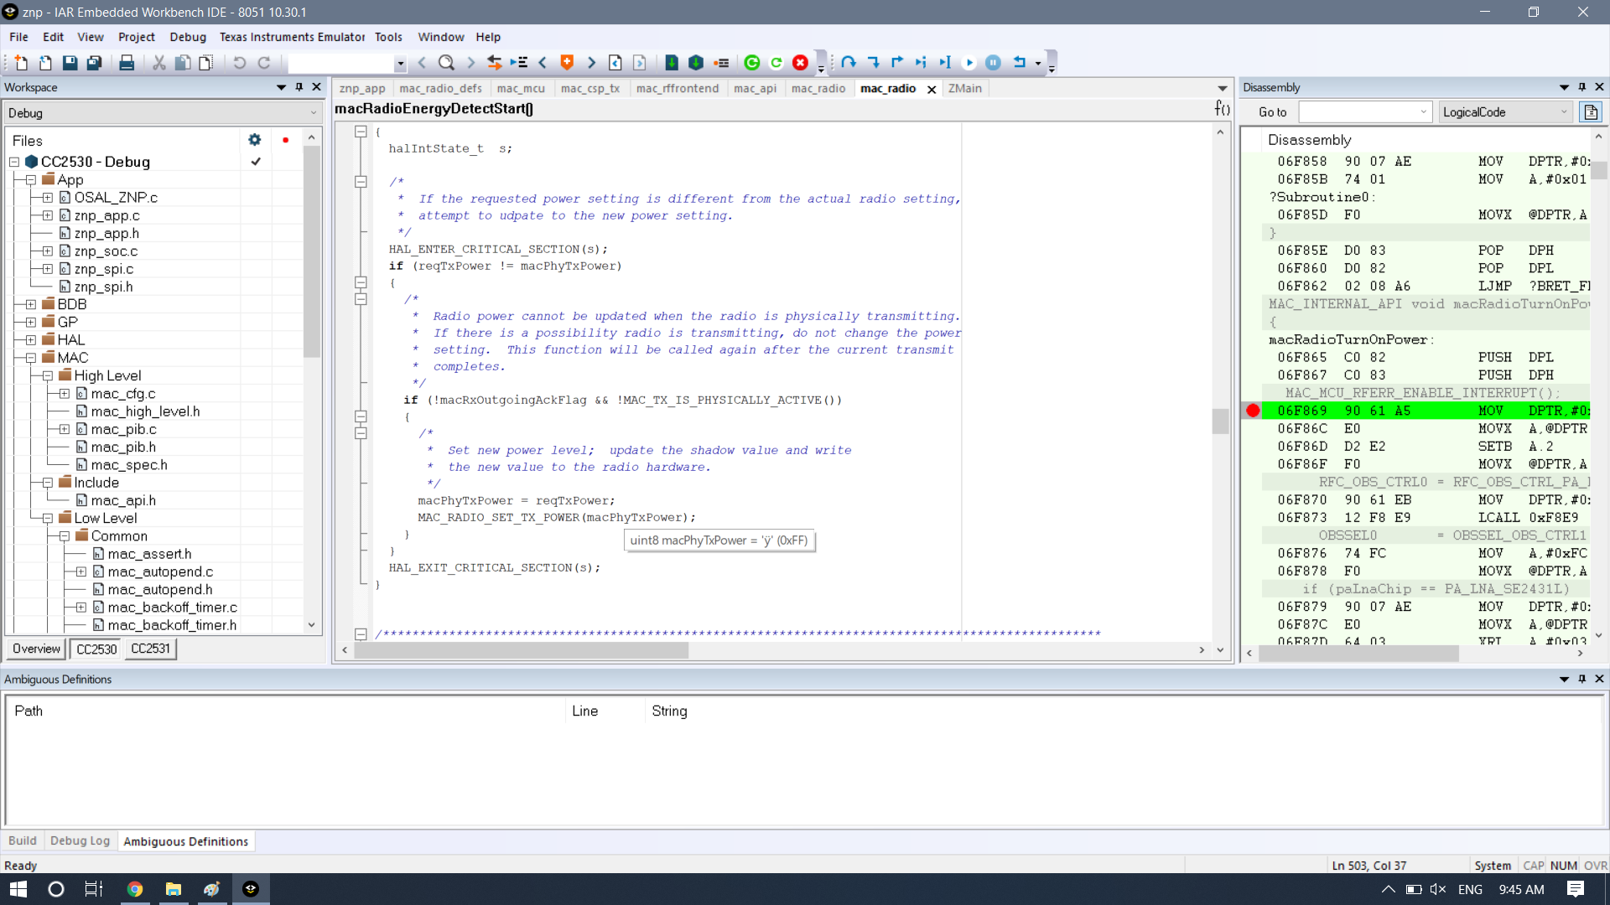Click the CC2531 workspace tab button
This screenshot has height=905, width=1610.
point(150,649)
